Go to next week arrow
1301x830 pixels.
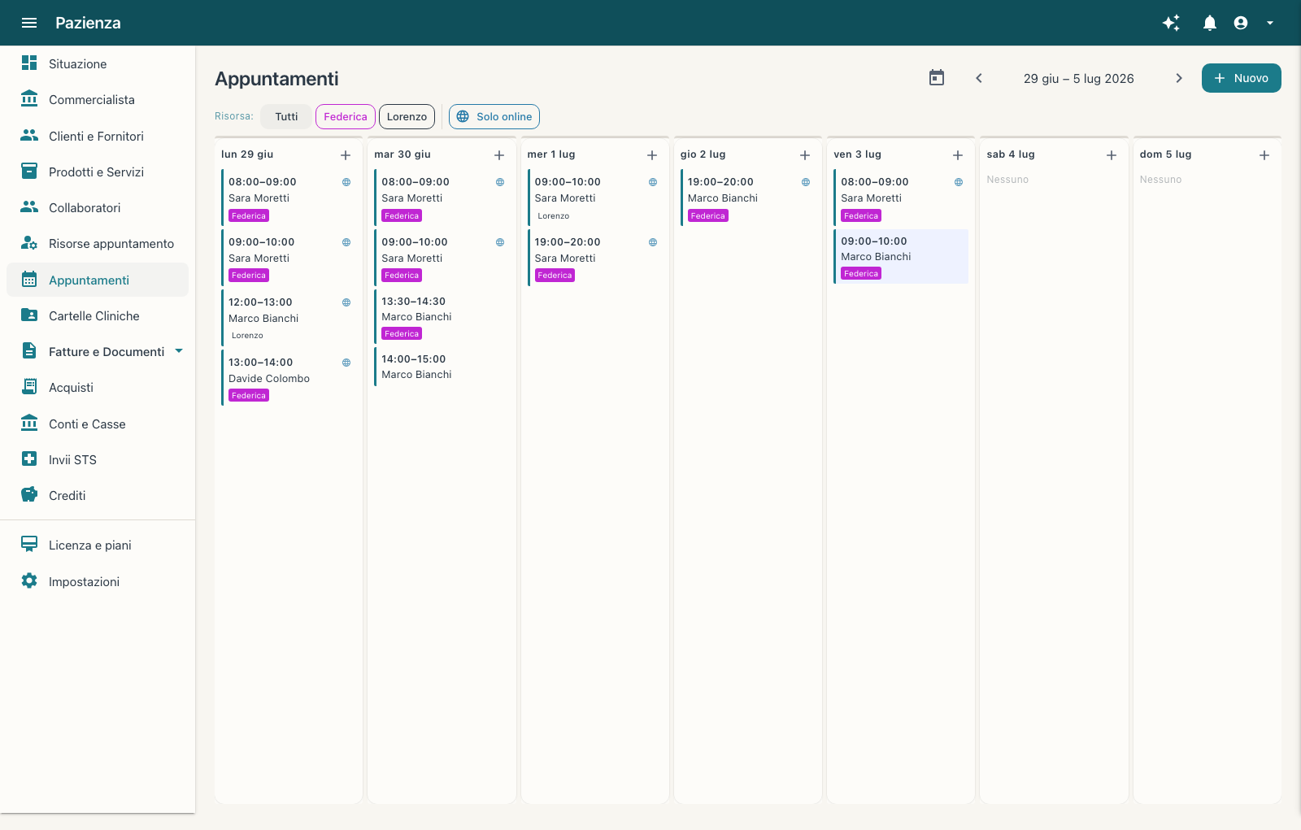1179,78
